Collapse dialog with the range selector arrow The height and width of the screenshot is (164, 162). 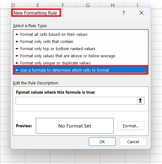click(x=141, y=101)
